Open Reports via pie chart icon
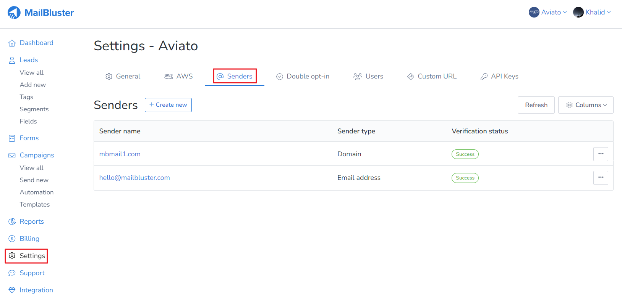622x303 pixels. pyautogui.click(x=12, y=221)
